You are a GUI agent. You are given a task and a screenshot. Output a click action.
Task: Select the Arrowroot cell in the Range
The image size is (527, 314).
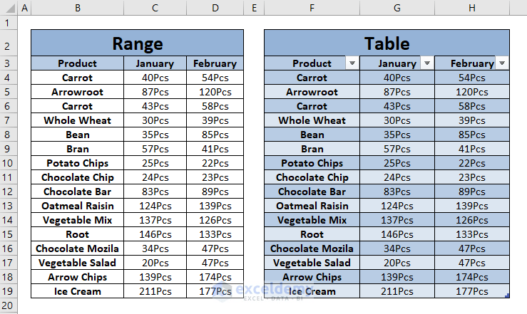(77, 92)
